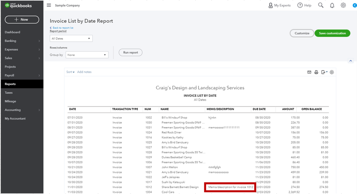Image resolution: width=357 pixels, height=194 pixels.
Task: Click open balance 450.00
Action: click(x=323, y=167)
